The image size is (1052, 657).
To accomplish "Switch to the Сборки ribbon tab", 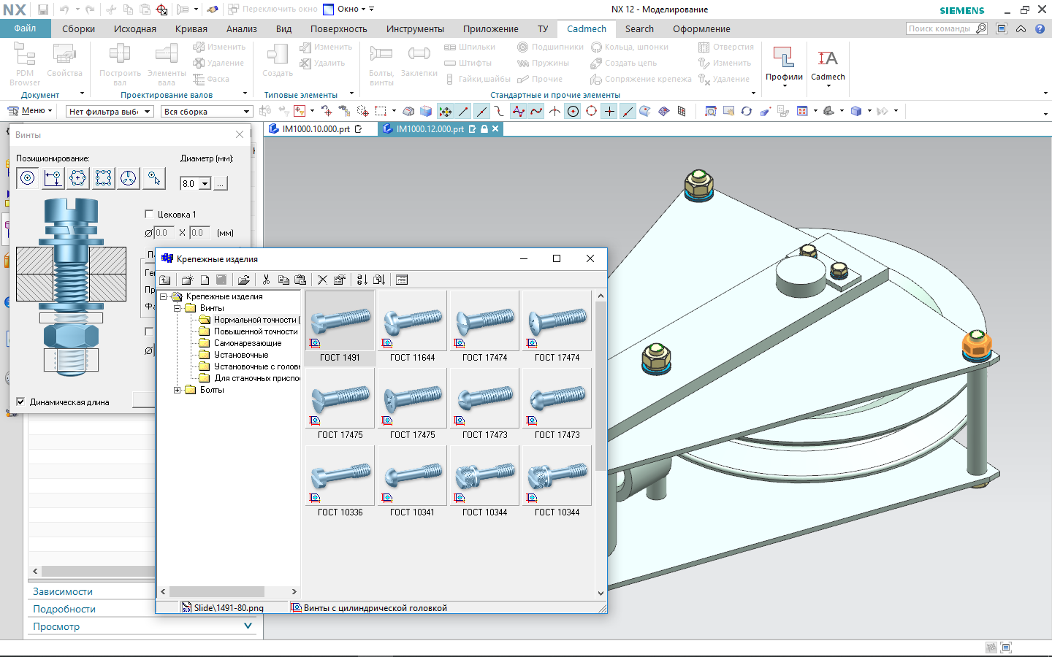I will pyautogui.click(x=78, y=29).
